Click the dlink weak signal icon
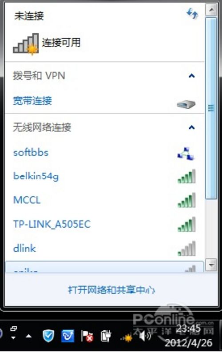This screenshot has height=352, width=222. pyautogui.click(x=186, y=249)
